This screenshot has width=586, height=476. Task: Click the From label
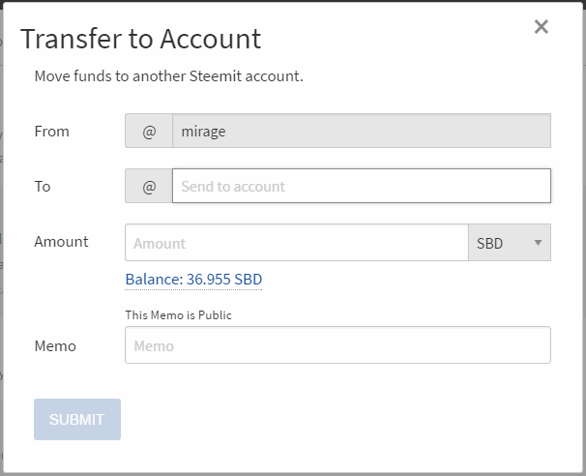pyautogui.click(x=51, y=131)
